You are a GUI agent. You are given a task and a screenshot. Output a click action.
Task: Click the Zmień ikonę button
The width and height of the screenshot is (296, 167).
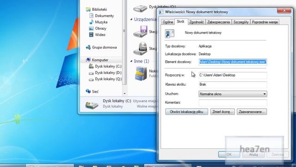(x=222, y=112)
